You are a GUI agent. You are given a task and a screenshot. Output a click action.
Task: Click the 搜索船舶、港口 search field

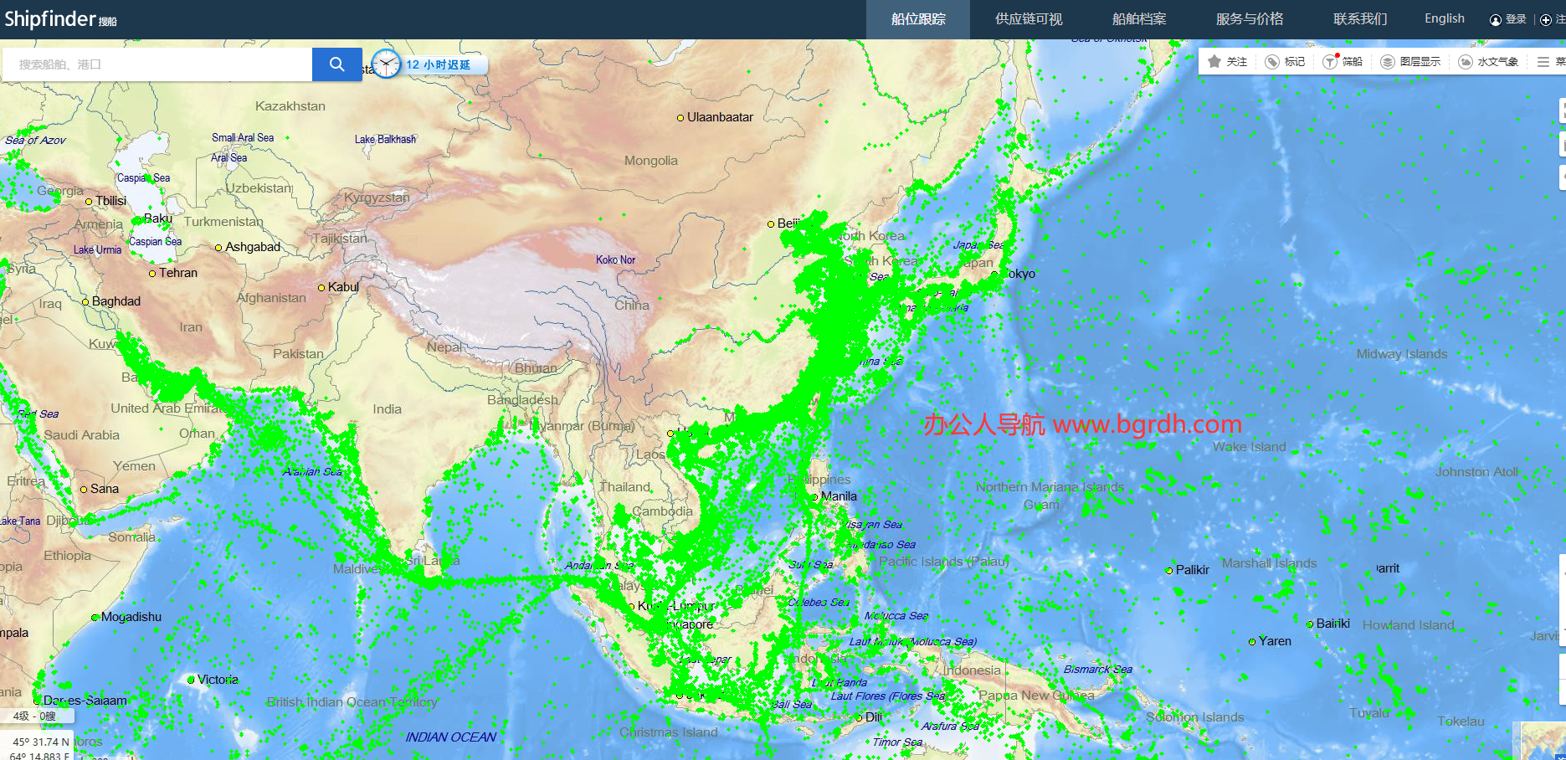point(159,64)
